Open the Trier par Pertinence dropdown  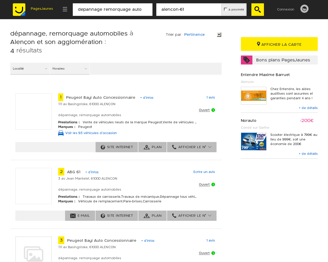point(202,35)
